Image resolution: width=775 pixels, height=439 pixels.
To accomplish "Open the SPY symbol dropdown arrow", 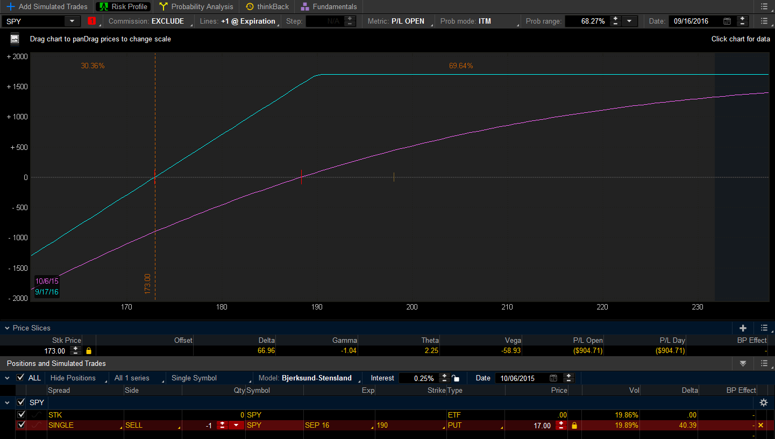I will point(72,21).
